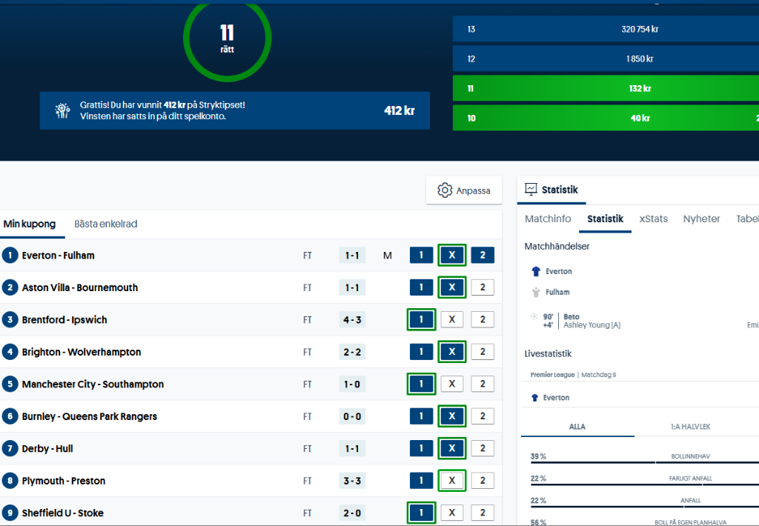Click the 12 rätt payout row showing 1 850 kr
This screenshot has width=759, height=526.
pos(606,59)
